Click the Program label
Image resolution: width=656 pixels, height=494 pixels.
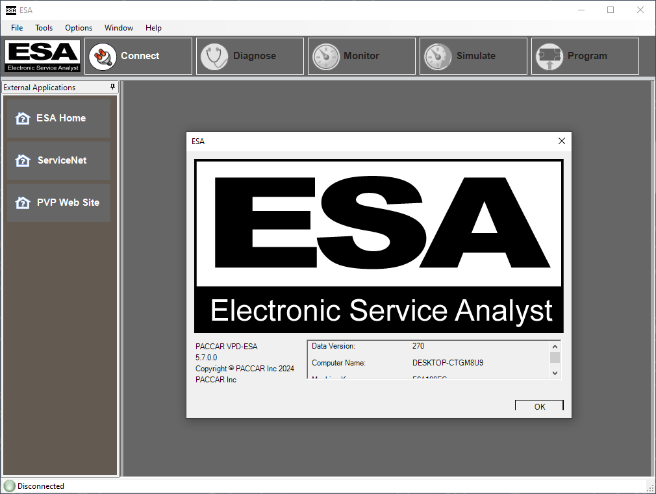[x=587, y=56]
